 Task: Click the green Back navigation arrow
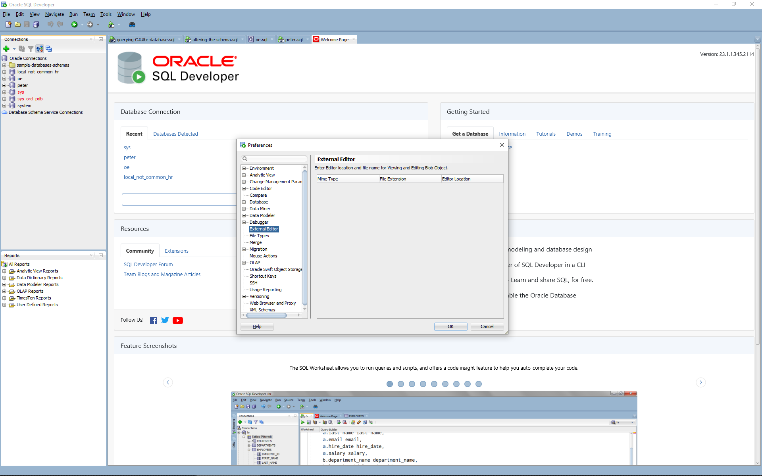(74, 25)
